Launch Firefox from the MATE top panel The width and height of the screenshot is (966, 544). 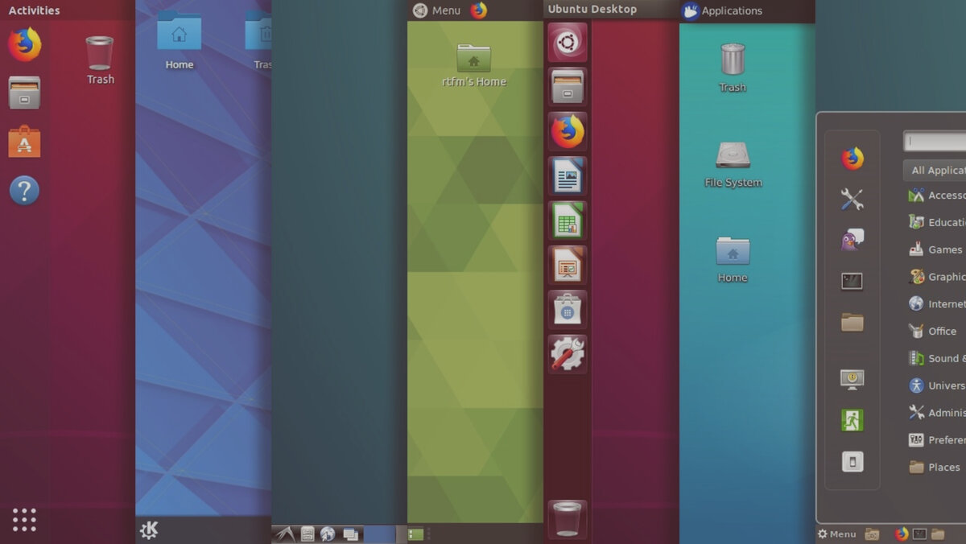click(479, 10)
